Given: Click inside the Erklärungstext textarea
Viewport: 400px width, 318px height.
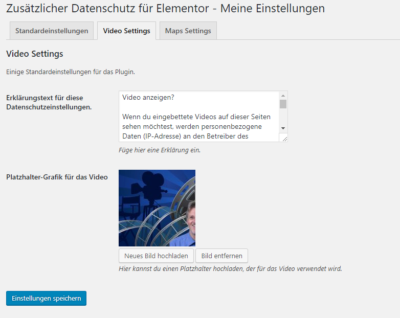Looking at the screenshot, I should click(199, 116).
